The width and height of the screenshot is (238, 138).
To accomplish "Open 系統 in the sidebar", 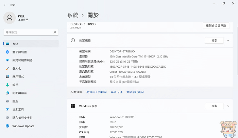I will click(x=31, y=44).
